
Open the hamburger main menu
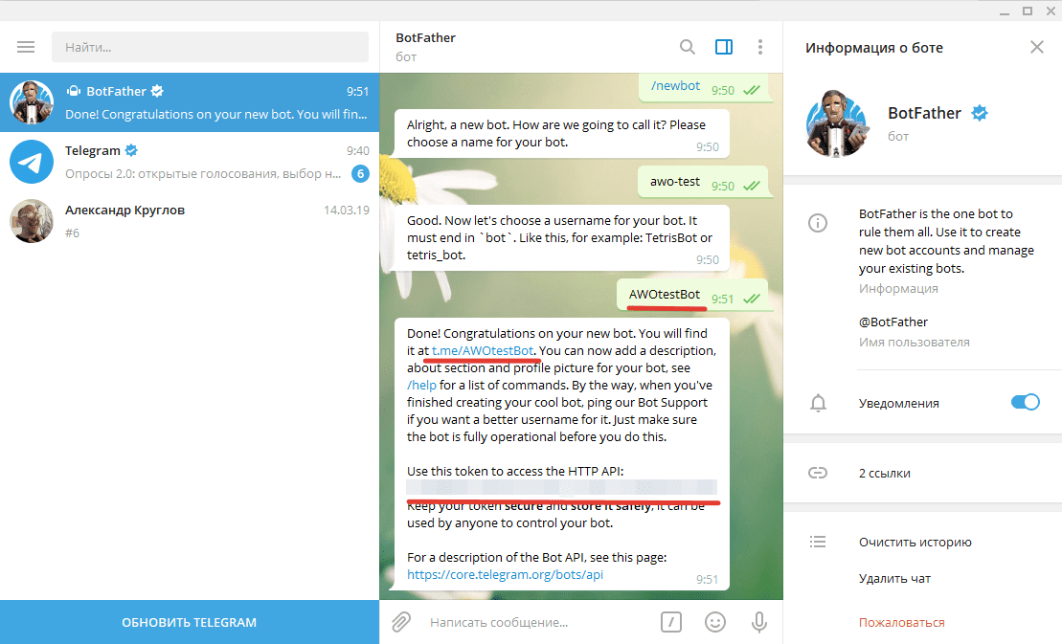point(26,47)
